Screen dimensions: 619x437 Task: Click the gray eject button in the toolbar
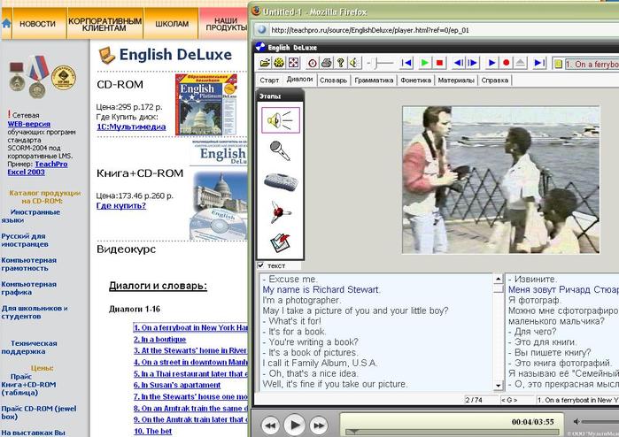[x=521, y=63]
